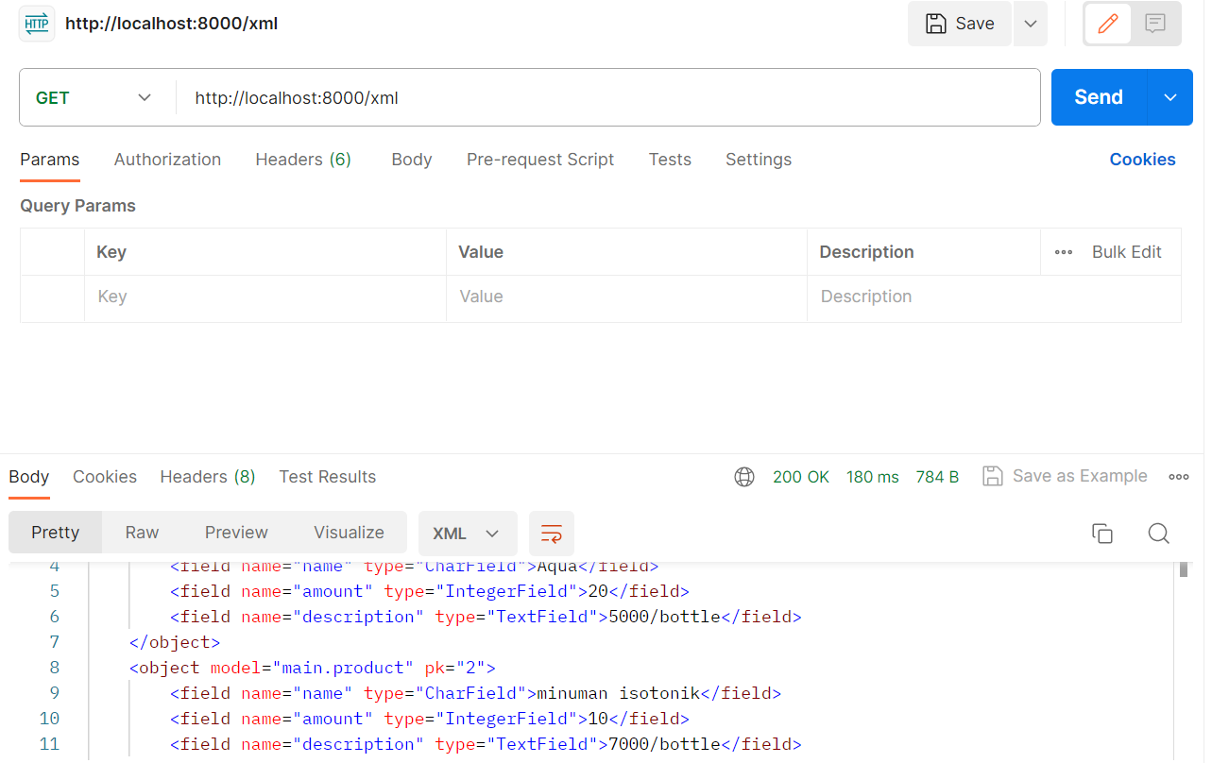
Task: Click the Send button
Action: pyautogui.click(x=1098, y=97)
